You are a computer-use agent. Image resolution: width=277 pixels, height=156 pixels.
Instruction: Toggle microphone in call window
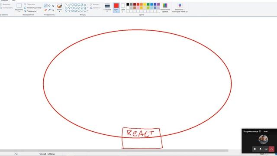(x=261, y=149)
